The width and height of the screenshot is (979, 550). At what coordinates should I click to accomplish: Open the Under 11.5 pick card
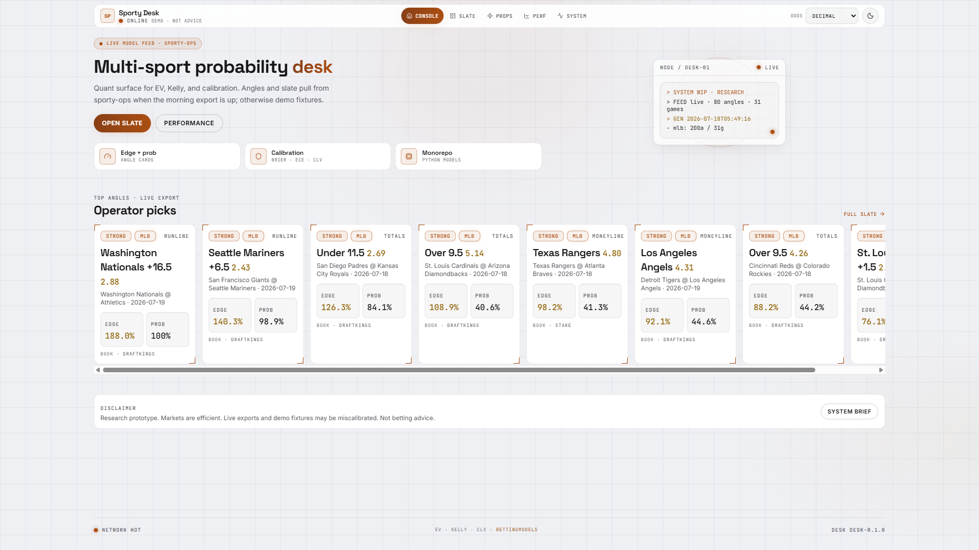click(x=361, y=294)
